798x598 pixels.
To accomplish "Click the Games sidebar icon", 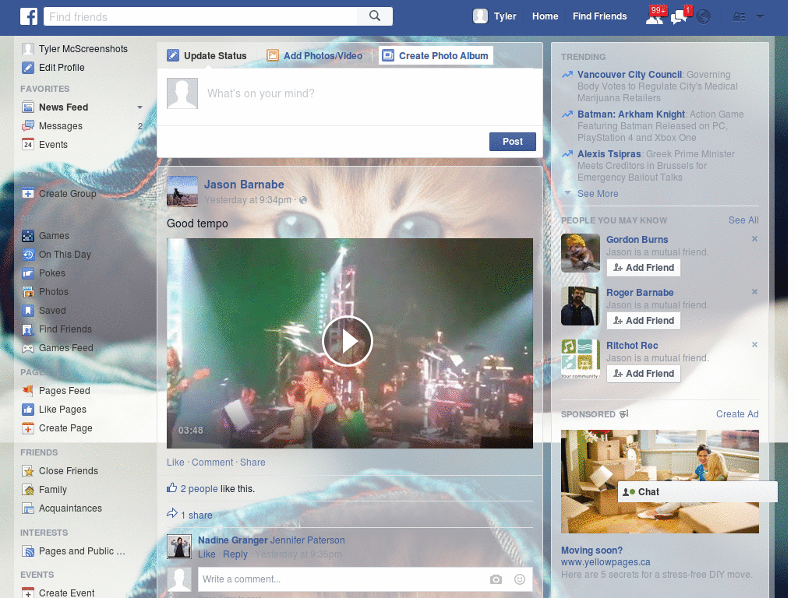I will (28, 236).
